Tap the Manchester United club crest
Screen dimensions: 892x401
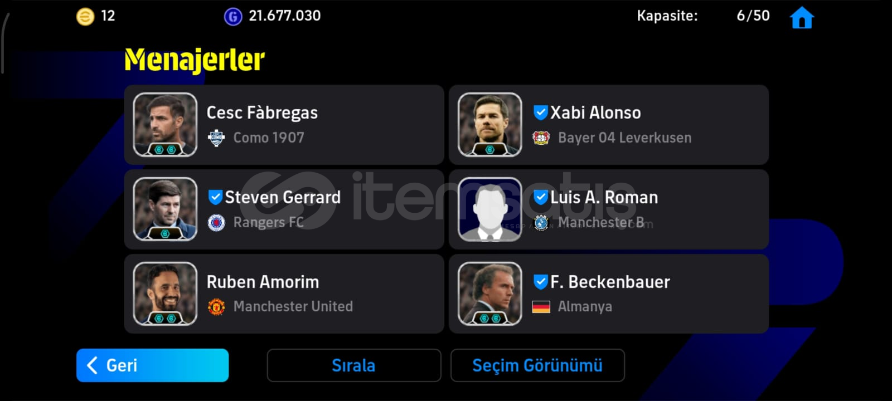216,307
